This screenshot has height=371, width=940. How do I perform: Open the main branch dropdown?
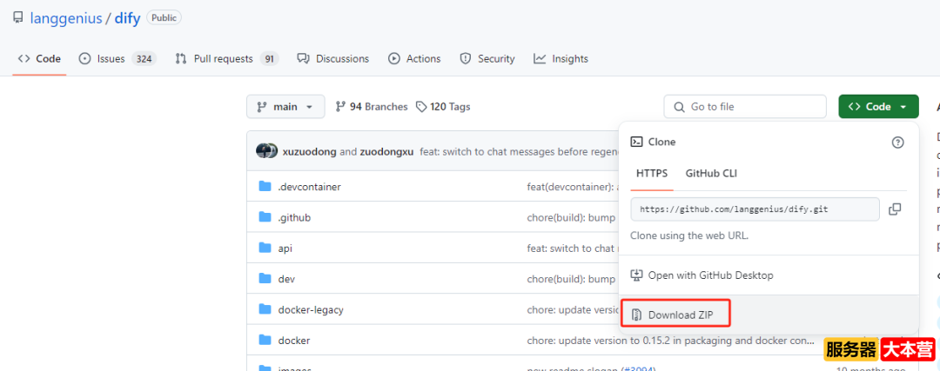tap(285, 107)
